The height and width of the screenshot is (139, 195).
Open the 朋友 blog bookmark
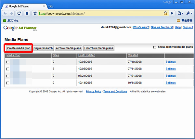point(11,20)
